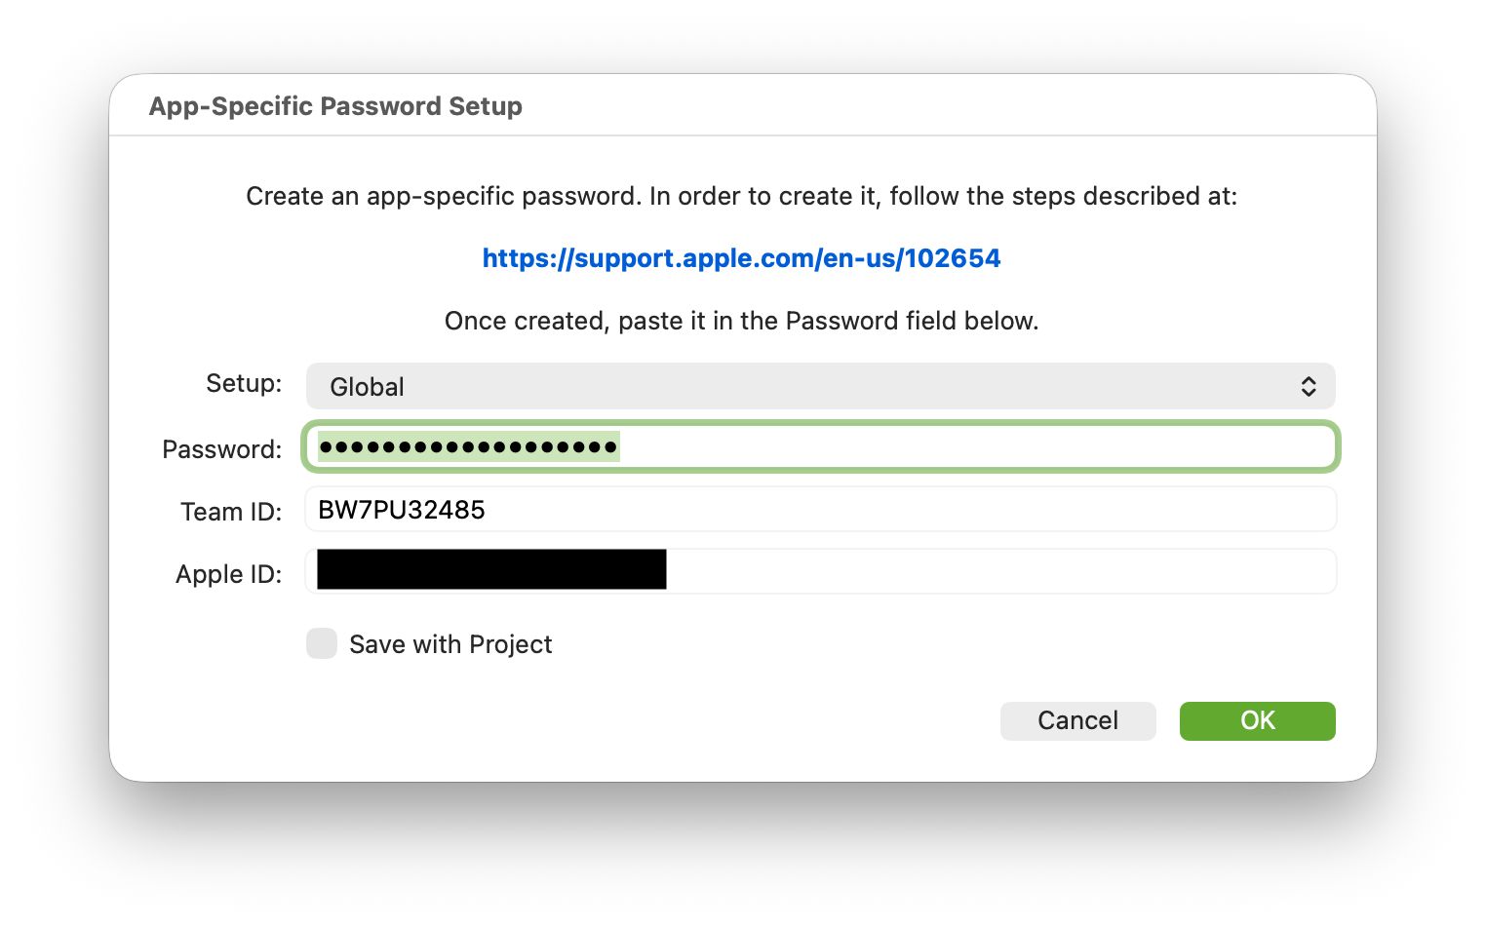Screen dimensions: 1486x926
Task: Click the 'Save with Project' label text
Action: tap(450, 644)
